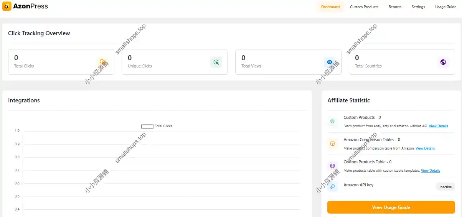
Task: Click the Affiliate Statistic heading
Action: click(348, 100)
